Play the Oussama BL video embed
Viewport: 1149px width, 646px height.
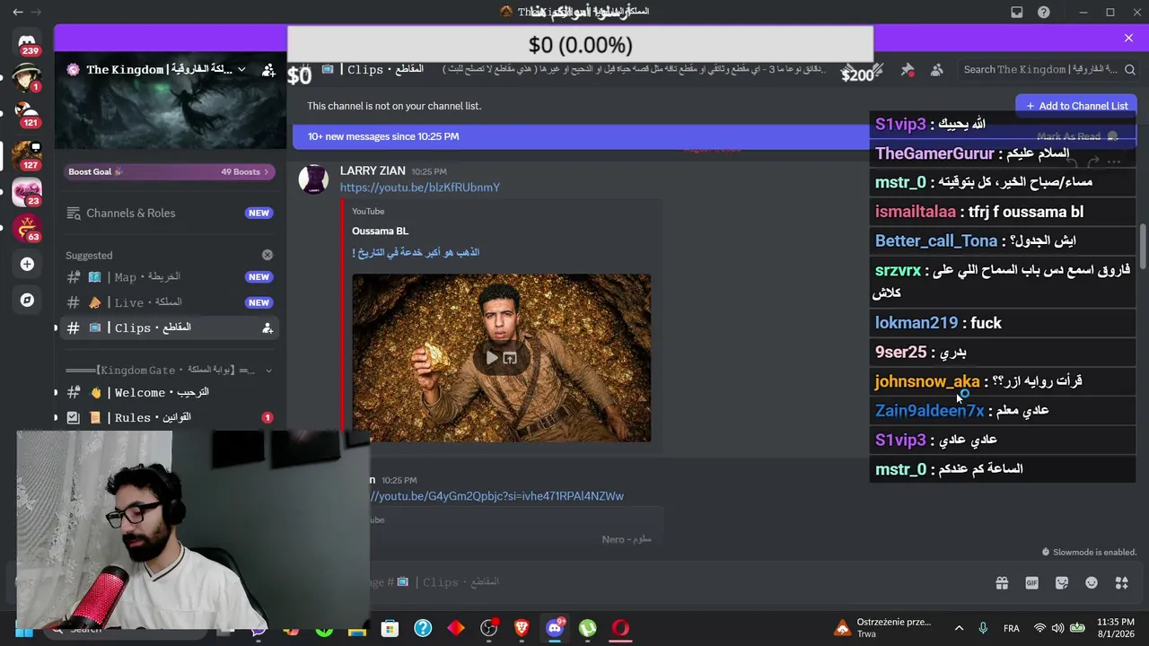coord(492,358)
